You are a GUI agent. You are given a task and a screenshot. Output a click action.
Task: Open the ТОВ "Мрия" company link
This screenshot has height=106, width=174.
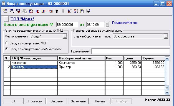(22, 19)
